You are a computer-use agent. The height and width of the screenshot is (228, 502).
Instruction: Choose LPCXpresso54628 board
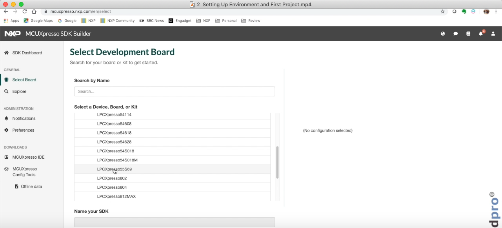[x=114, y=142]
